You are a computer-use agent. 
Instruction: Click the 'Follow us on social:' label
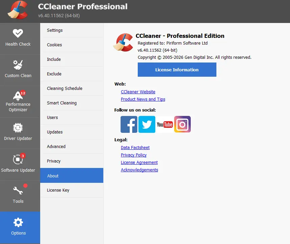(135, 110)
